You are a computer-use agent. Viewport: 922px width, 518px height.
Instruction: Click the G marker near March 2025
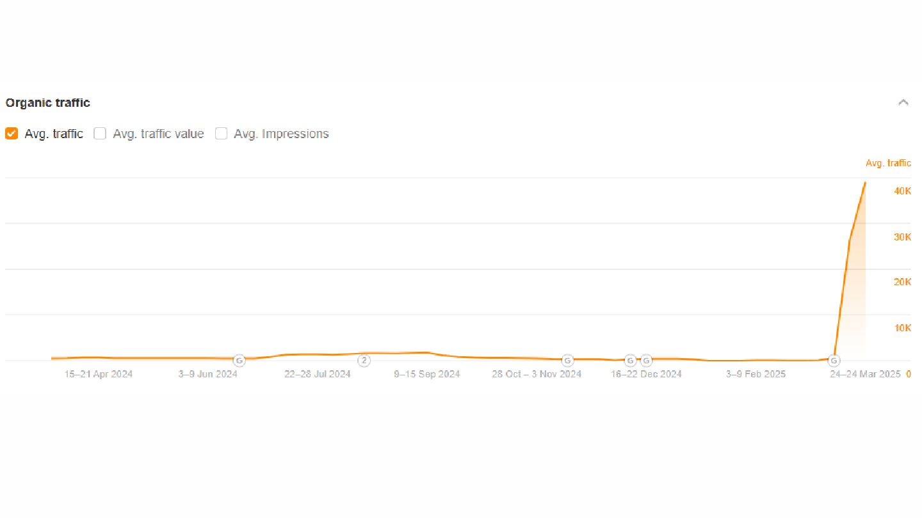pyautogui.click(x=834, y=360)
